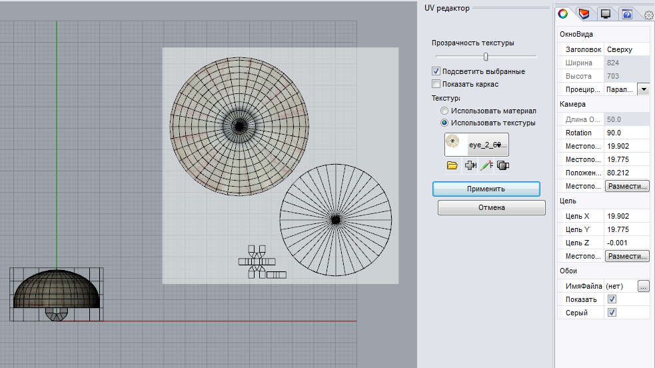Click the panel settings gear icon
The image size is (655, 368).
pos(648,15)
